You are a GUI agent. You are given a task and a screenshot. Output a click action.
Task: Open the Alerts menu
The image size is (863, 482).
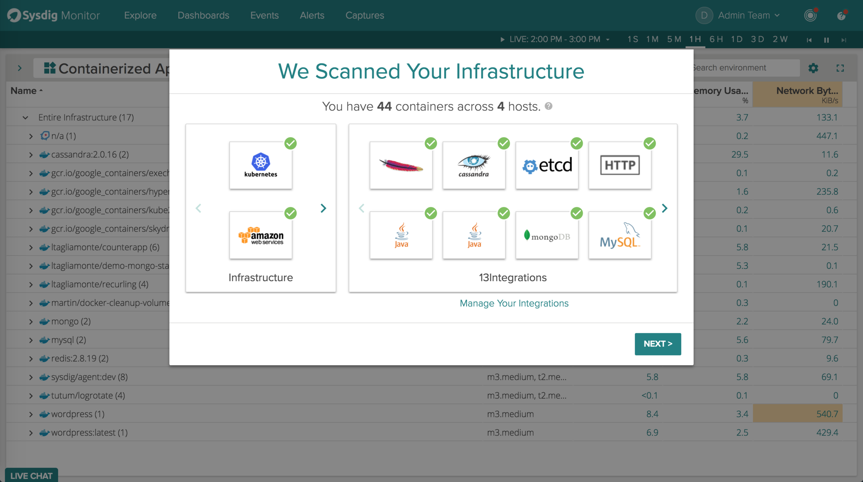(312, 15)
